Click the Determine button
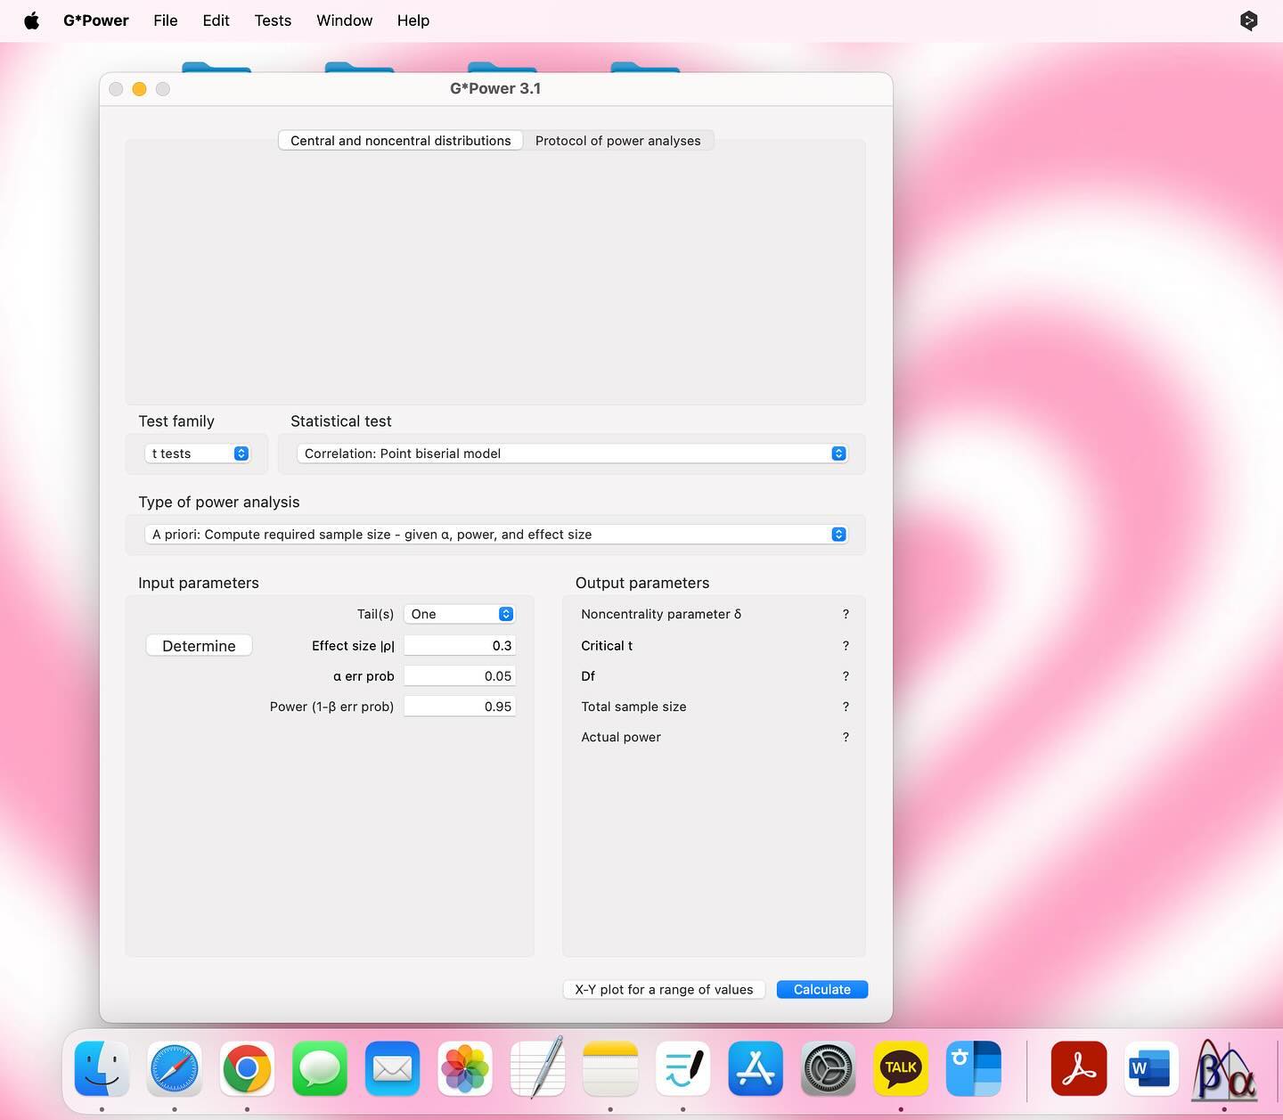The width and height of the screenshot is (1283, 1120). 199,646
